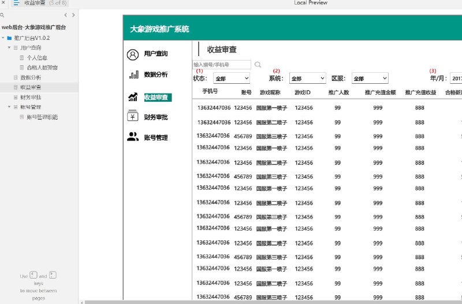This screenshot has height=304, width=462.
Task: Open 账号管理 in the left menu
Action: [x=156, y=138]
